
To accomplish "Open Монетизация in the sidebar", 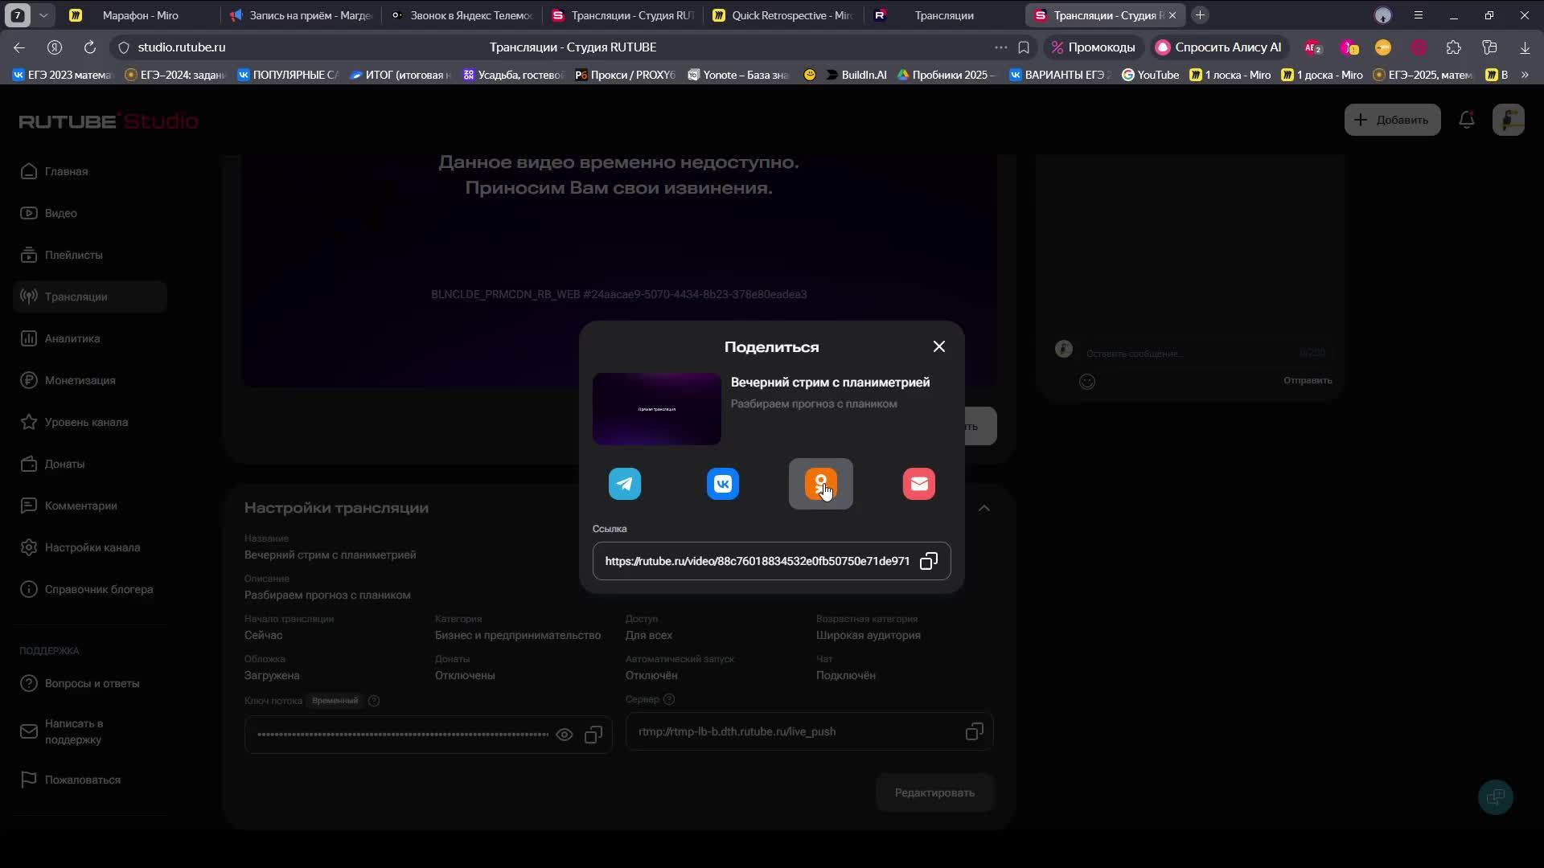I will tap(90, 380).
